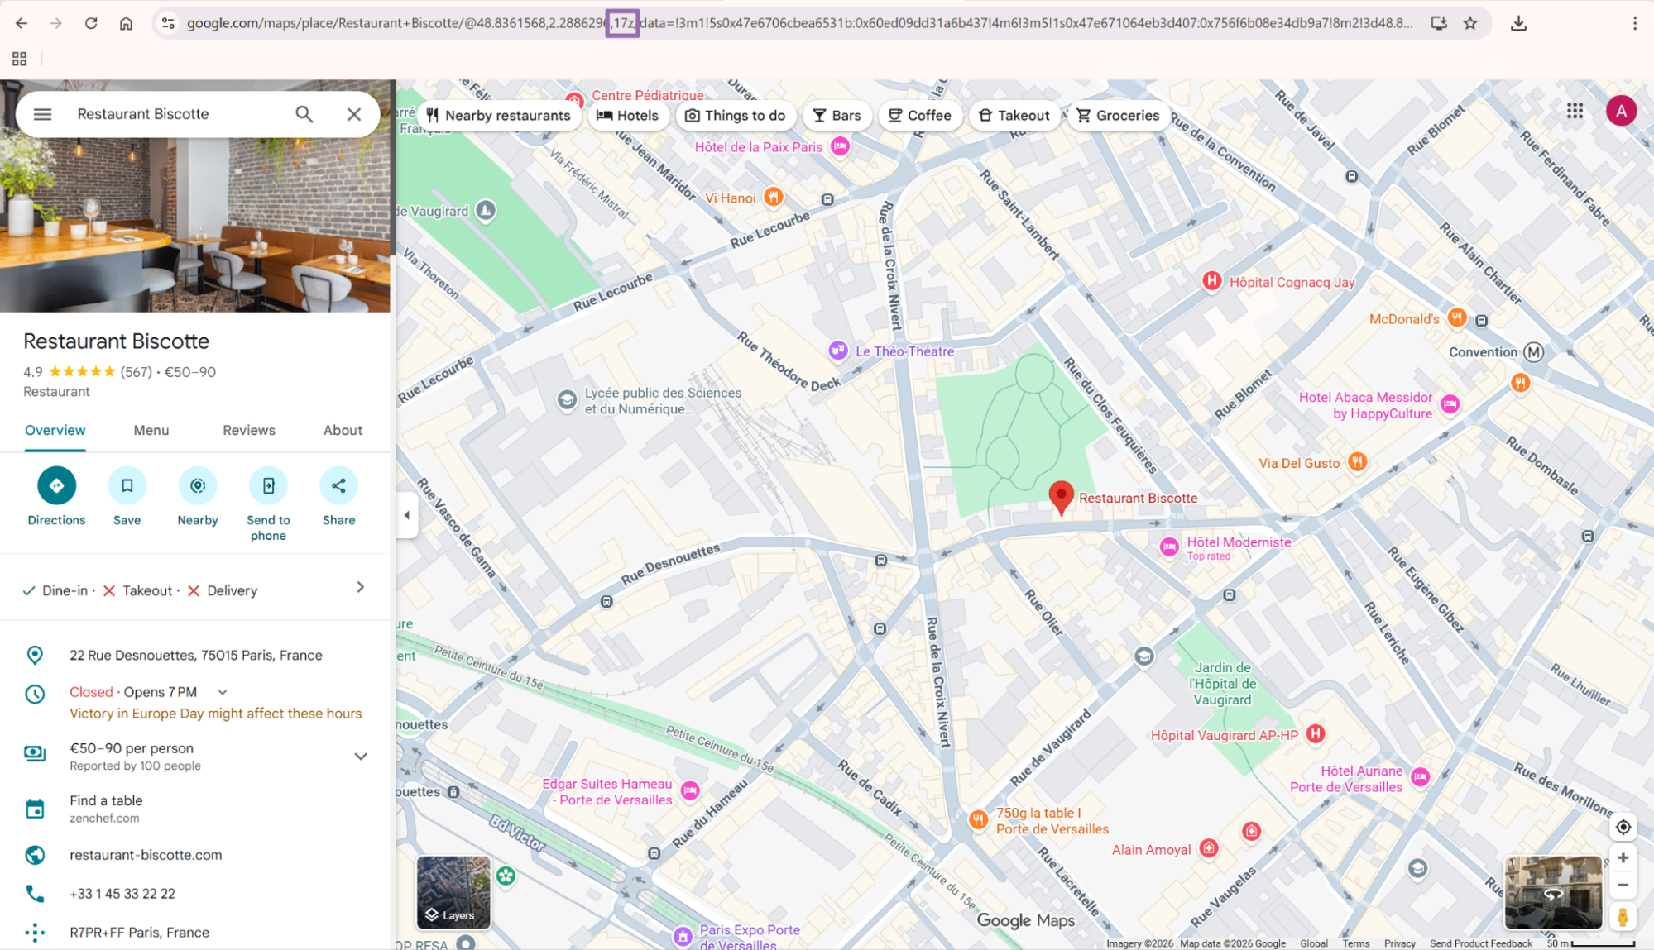
Task: Bookmark this page with the star
Action: [x=1470, y=23]
